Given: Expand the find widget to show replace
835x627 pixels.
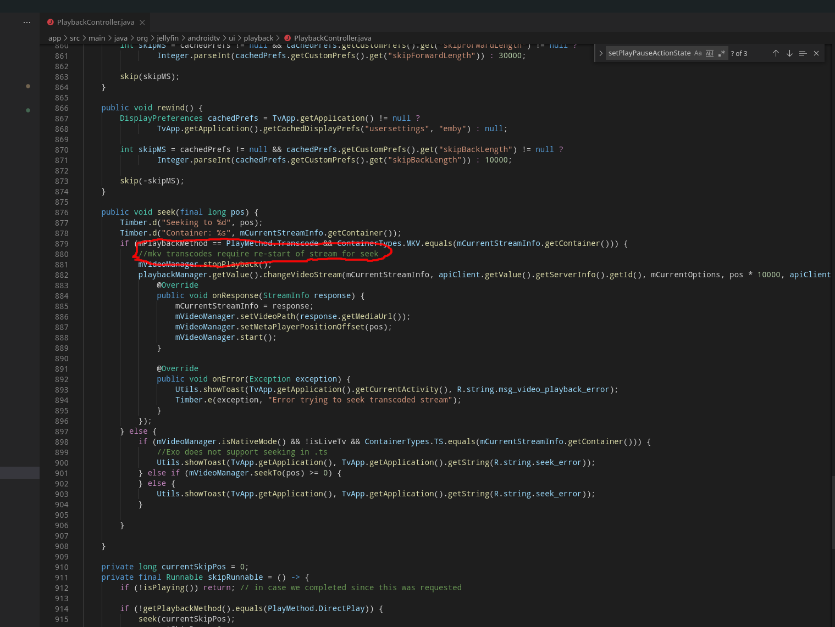Looking at the screenshot, I should 601,53.
